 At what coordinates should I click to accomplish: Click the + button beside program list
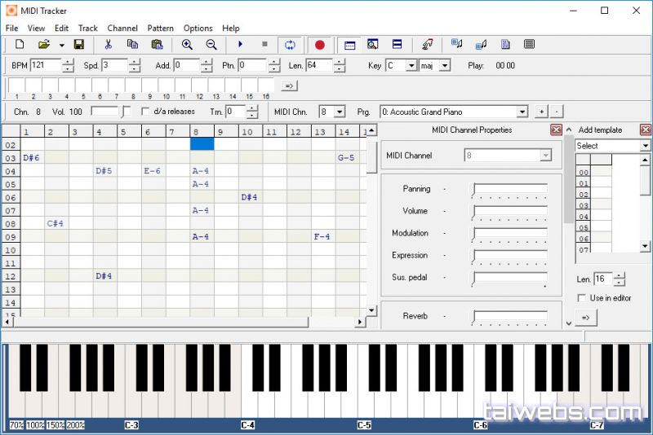541,112
